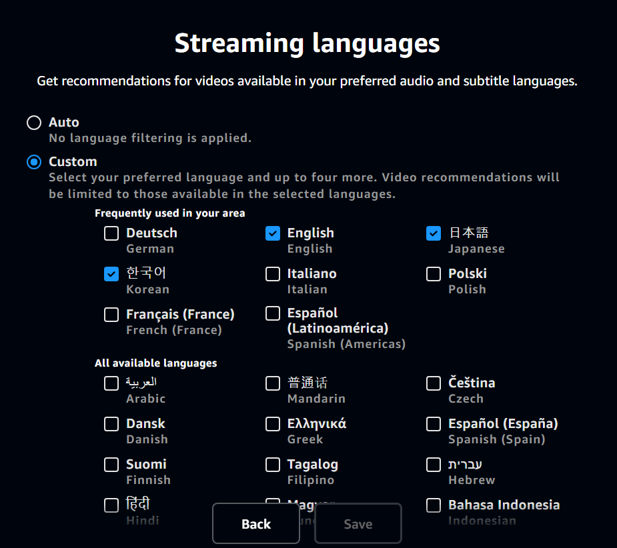Enable Español (Latinoamérica) checkbox
This screenshot has width=617, height=548.
click(272, 313)
